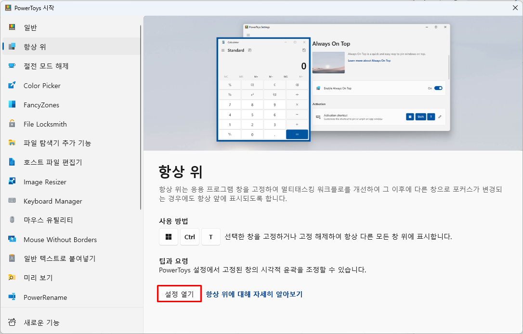Select 일반 텍스트로 붙여넣기 entry
Image resolution: width=523 pixels, height=334 pixels.
pyautogui.click(x=71, y=258)
